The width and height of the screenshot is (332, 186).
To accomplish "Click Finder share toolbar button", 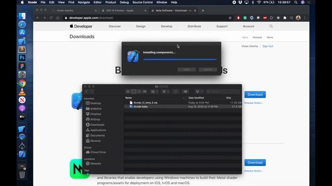I will (x=176, y=91).
